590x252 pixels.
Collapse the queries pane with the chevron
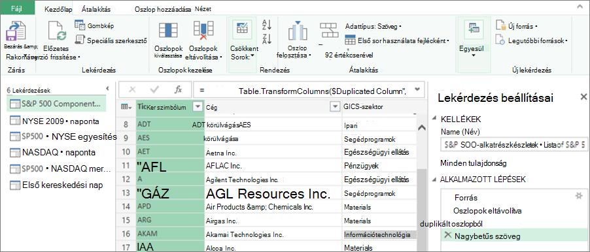click(x=108, y=89)
